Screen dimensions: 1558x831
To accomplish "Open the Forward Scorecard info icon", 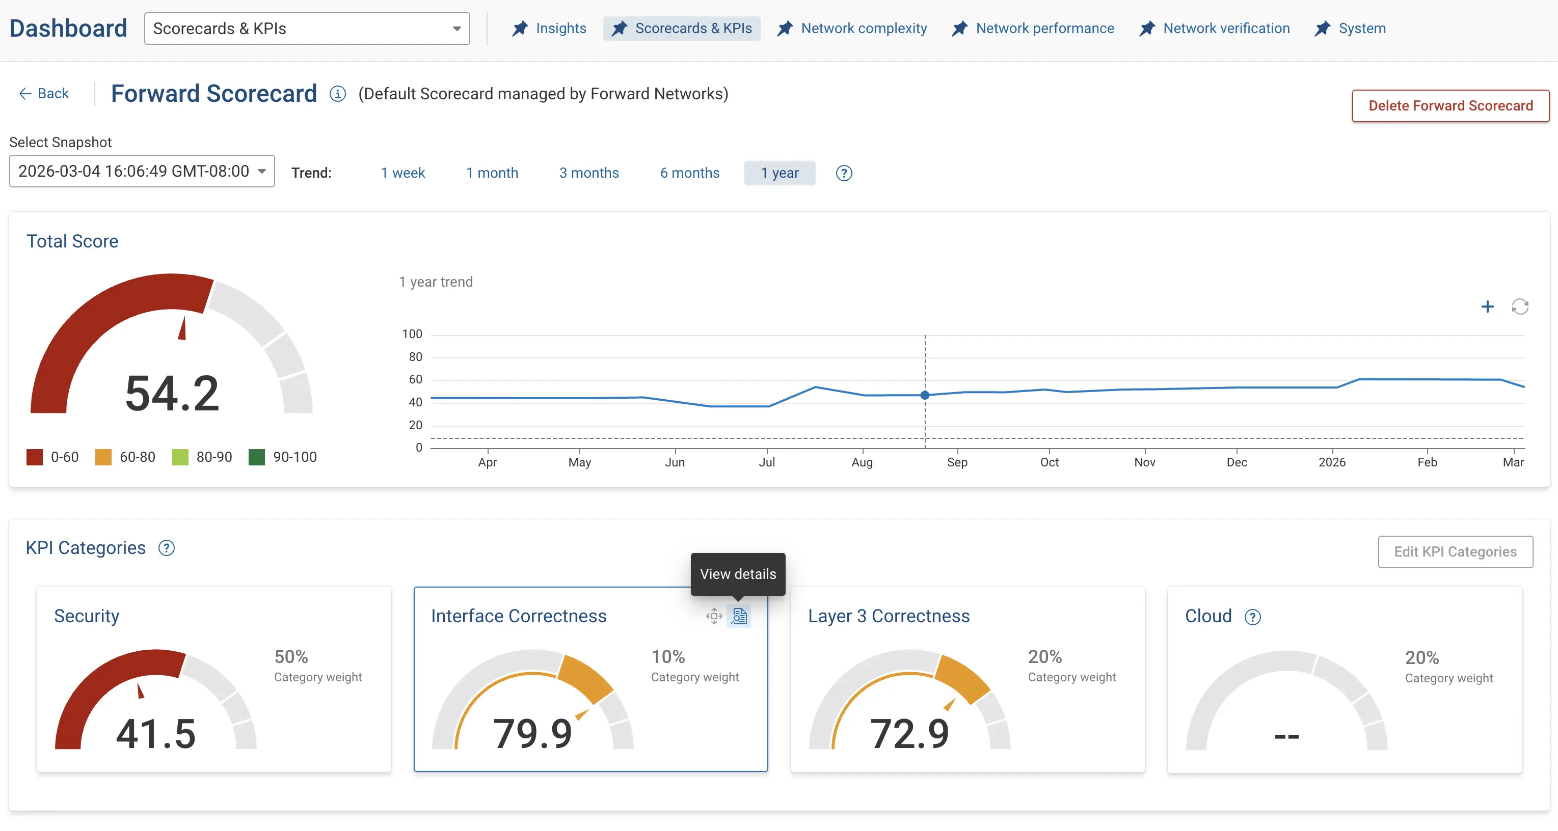I will click(337, 94).
